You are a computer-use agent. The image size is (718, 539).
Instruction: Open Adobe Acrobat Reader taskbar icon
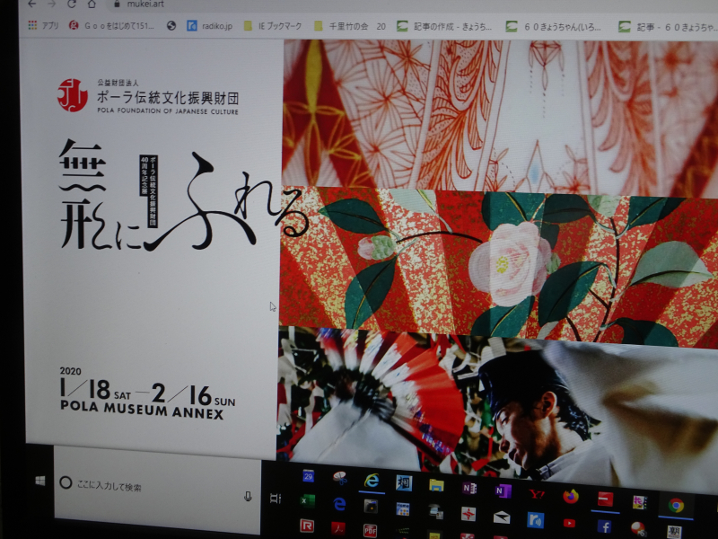[338, 528]
